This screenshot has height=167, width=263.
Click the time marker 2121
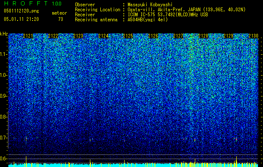click(x=28, y=36)
